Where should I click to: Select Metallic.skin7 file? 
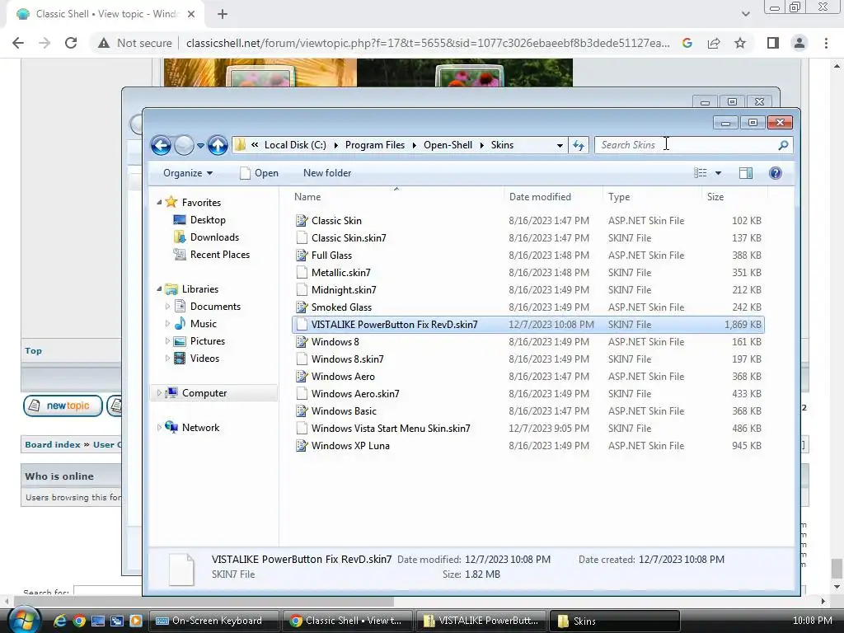point(340,272)
